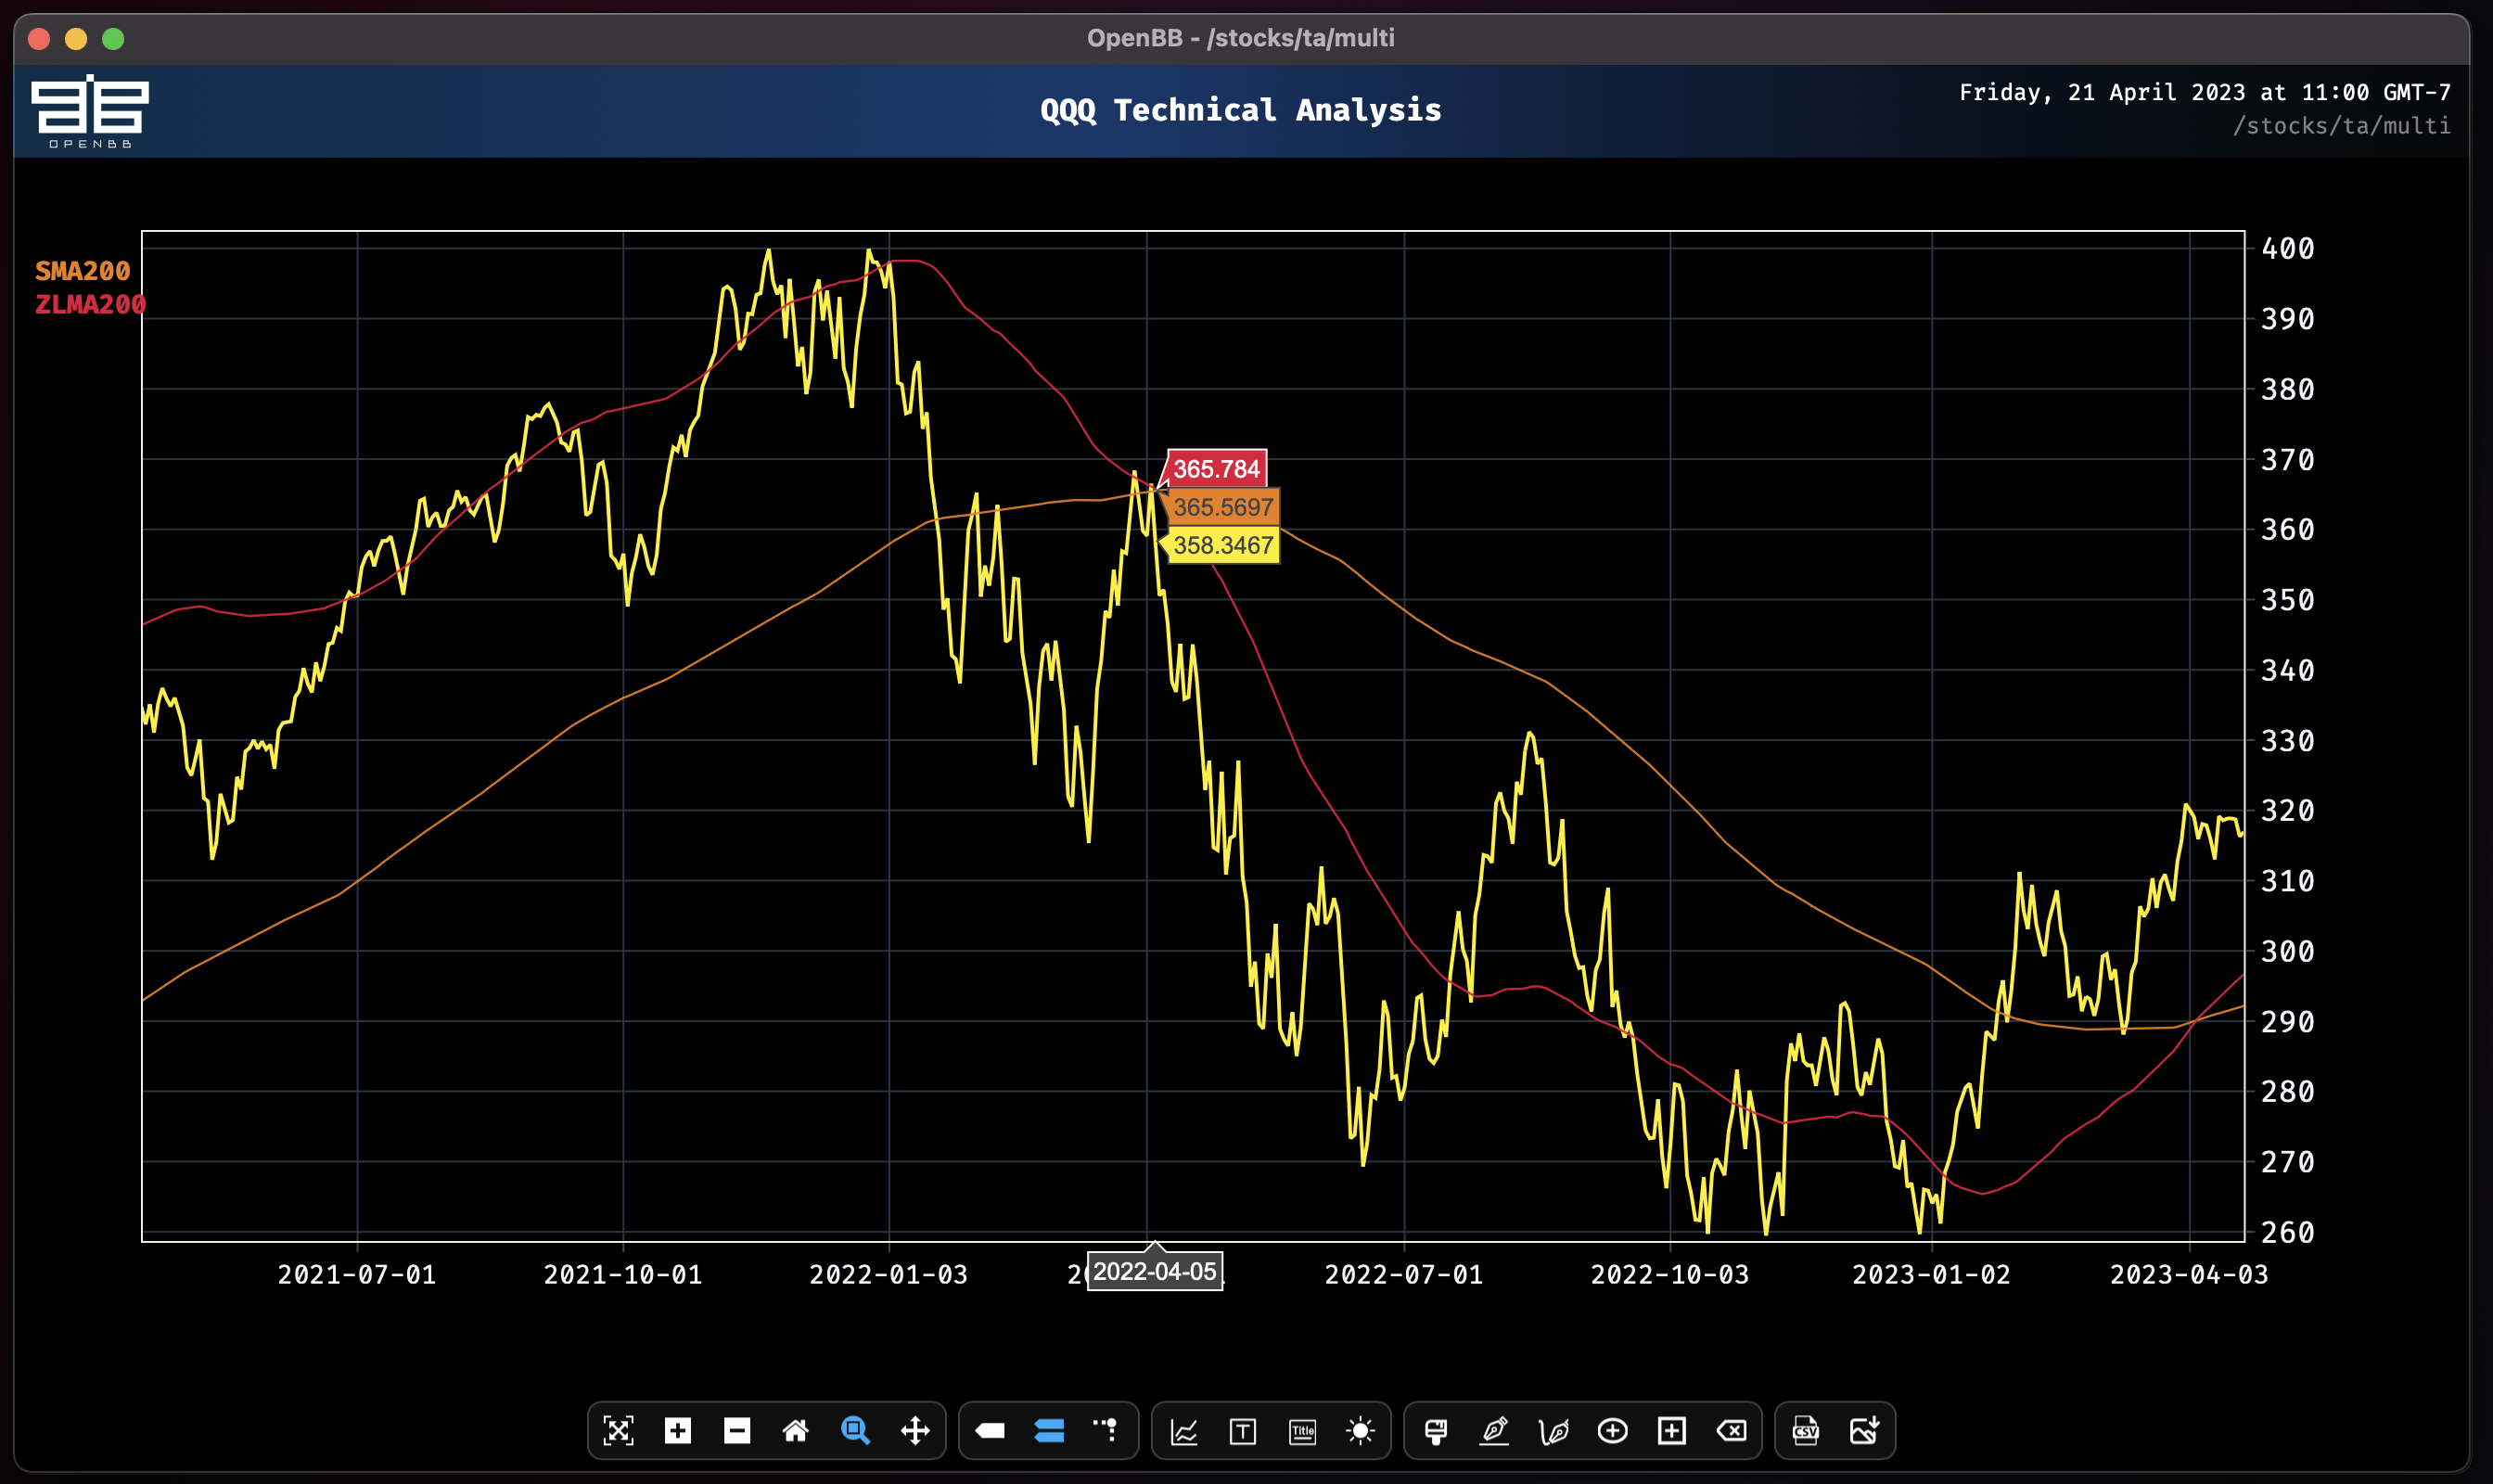2493x1484 pixels.
Task: Click the 400 y-axis tick label
Action: (x=2288, y=249)
